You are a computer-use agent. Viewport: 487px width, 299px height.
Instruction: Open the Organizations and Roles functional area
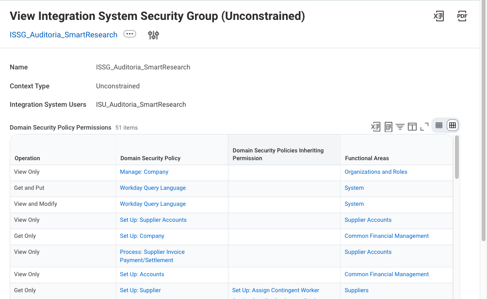(376, 172)
